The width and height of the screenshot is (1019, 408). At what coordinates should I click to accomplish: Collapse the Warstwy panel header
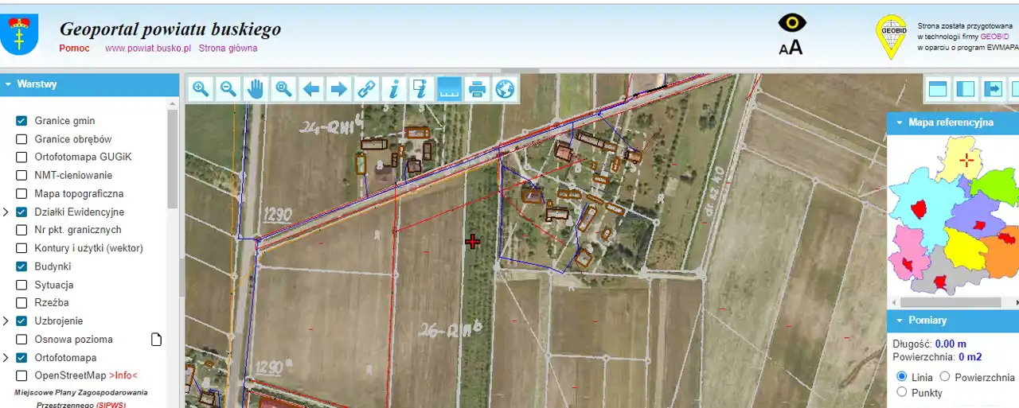point(8,84)
